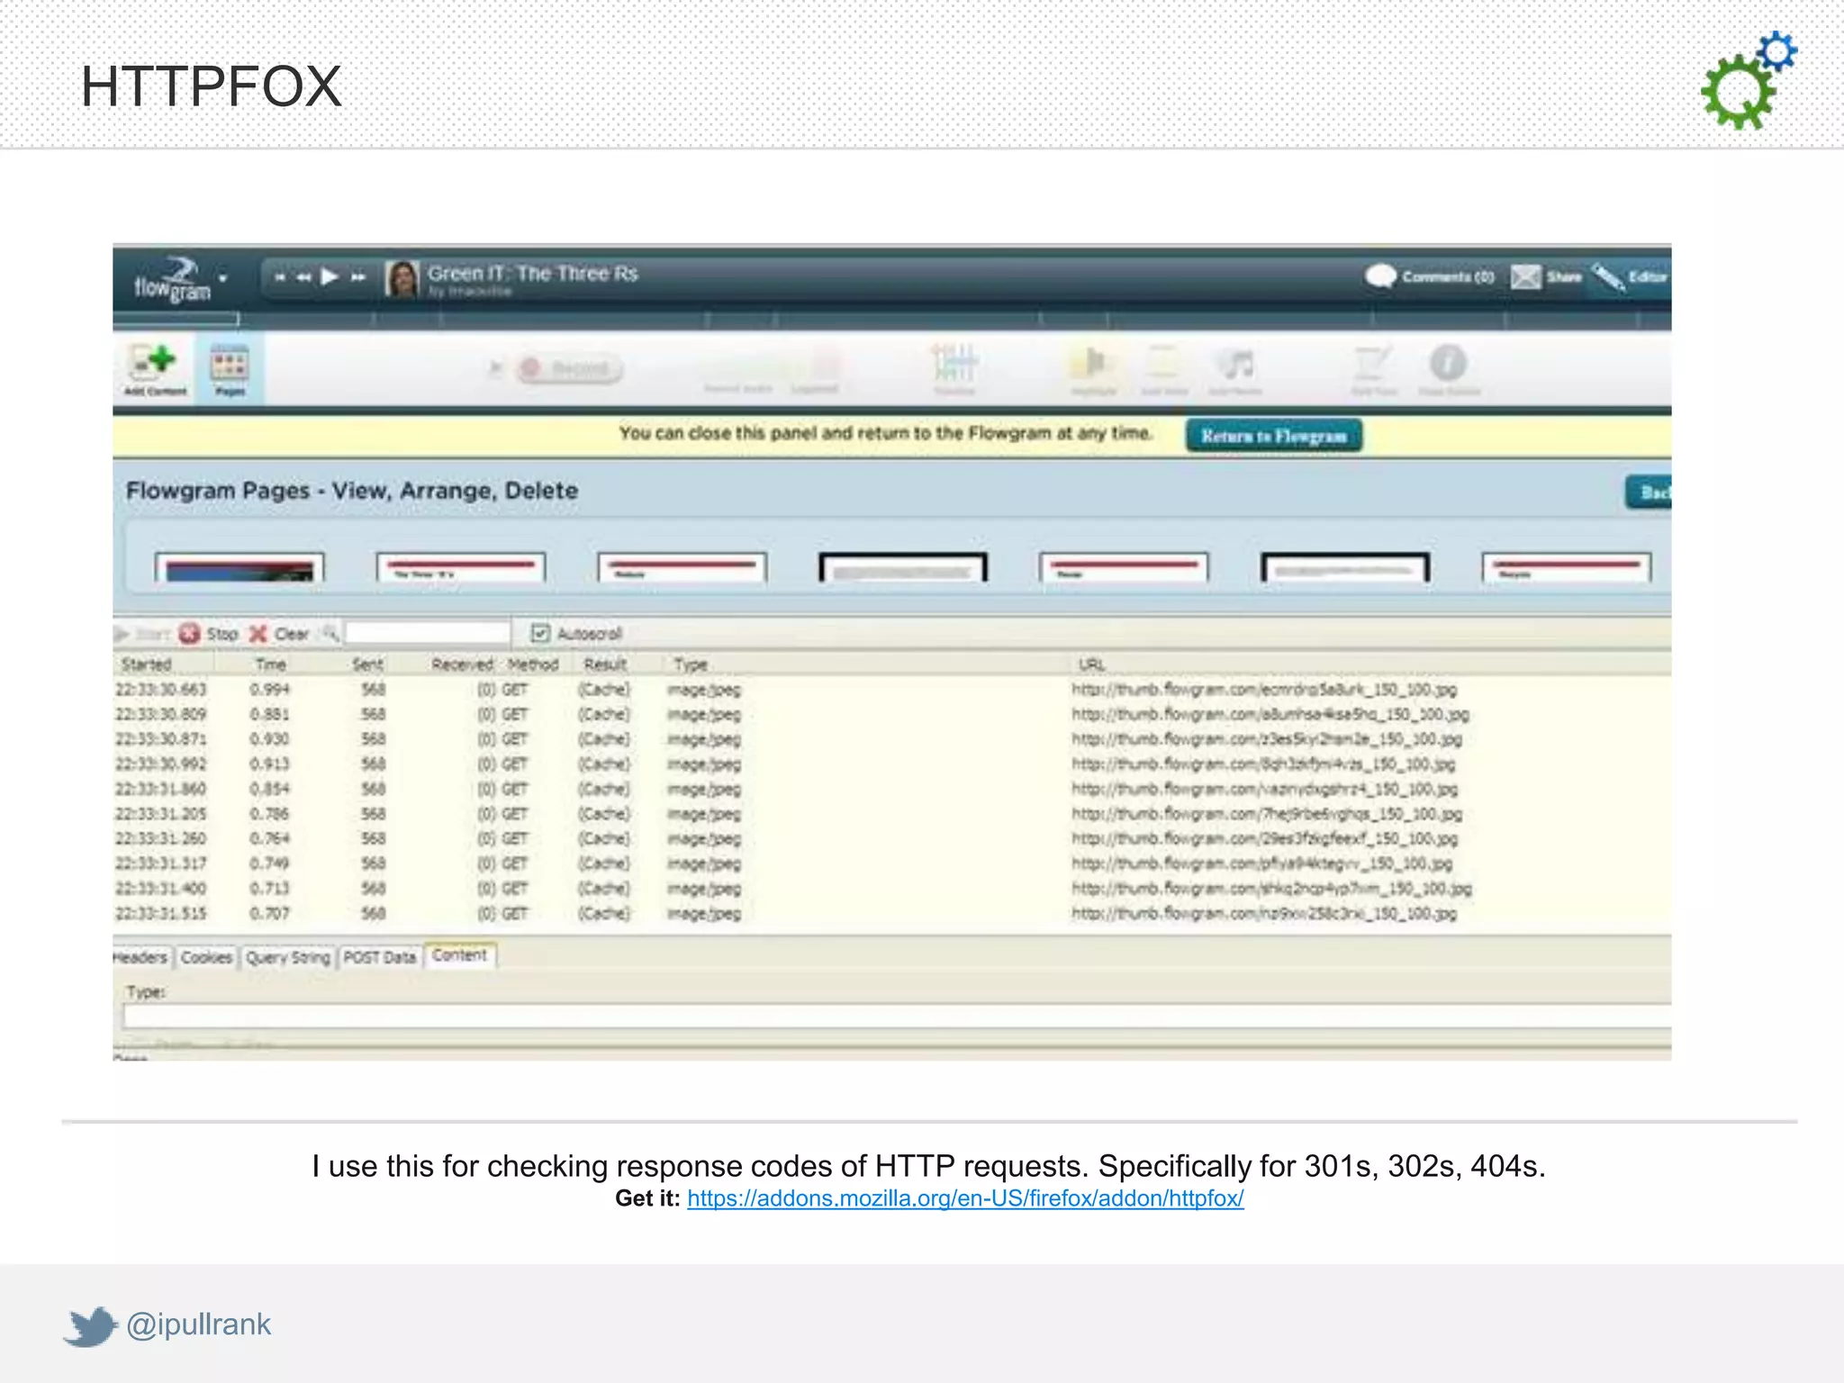Select the request started at 22:33:31.860
The width and height of the screenshot is (1844, 1383).
(891, 789)
